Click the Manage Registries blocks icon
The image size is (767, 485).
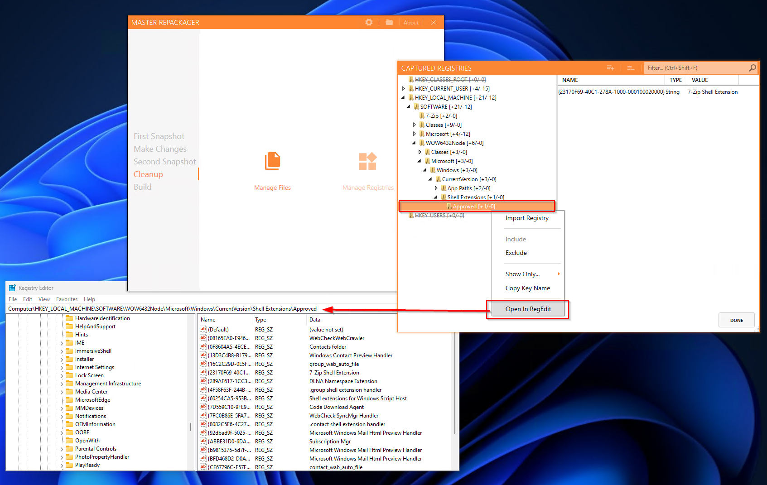pos(367,161)
